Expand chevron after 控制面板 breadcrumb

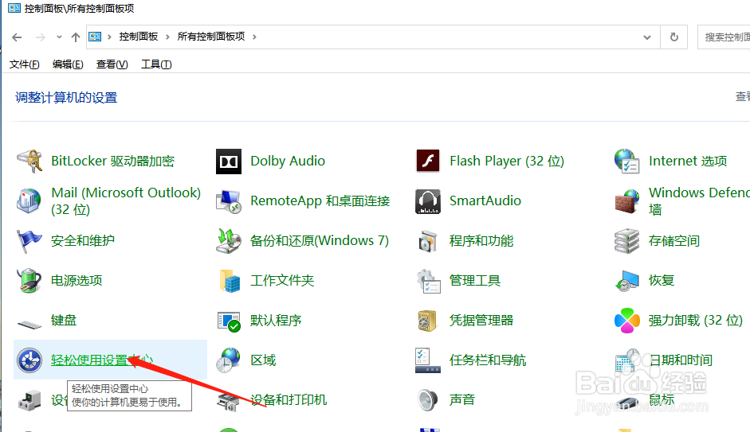click(x=167, y=37)
